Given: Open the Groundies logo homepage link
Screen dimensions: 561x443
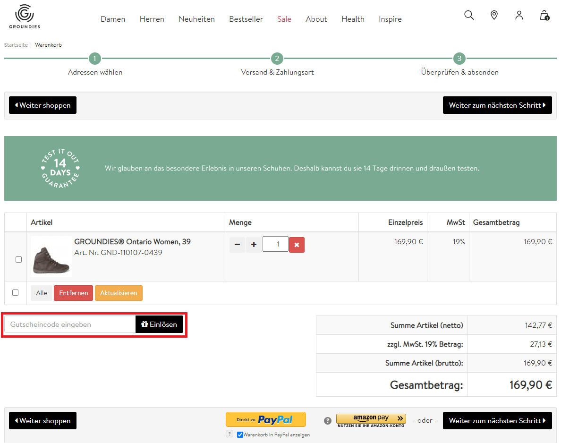Looking at the screenshot, I should point(25,17).
